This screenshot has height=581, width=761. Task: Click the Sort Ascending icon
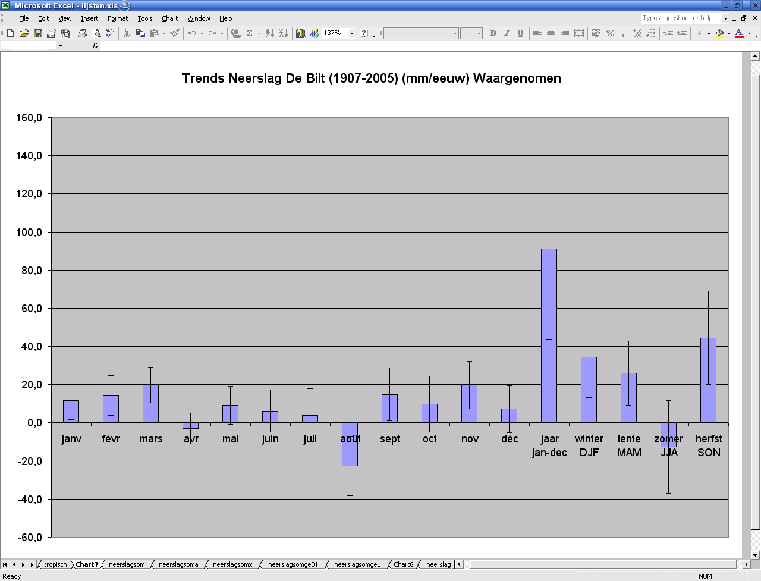pos(269,33)
